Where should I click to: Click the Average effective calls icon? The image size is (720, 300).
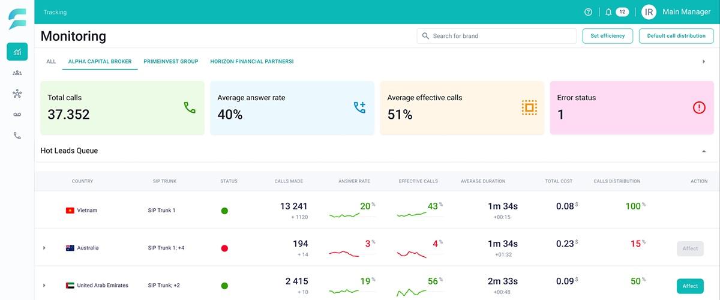point(529,108)
